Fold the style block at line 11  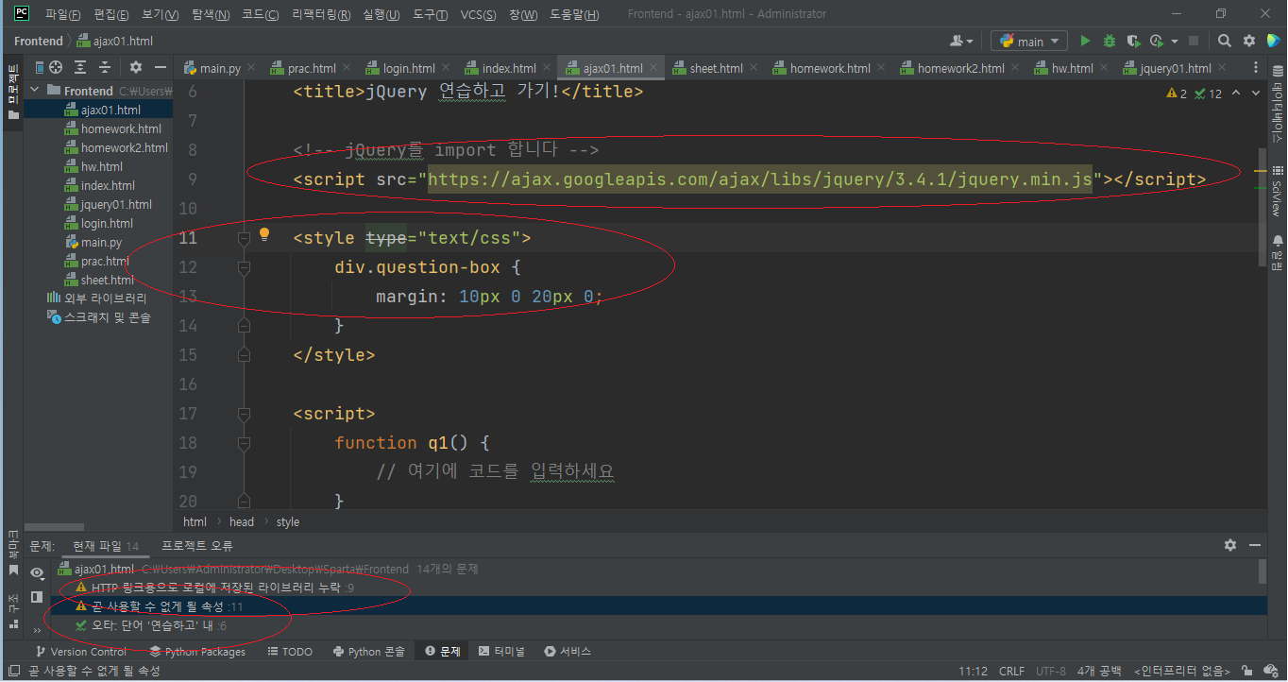(244, 238)
